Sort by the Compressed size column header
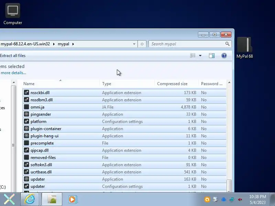275x206 pixels. tap(177, 84)
